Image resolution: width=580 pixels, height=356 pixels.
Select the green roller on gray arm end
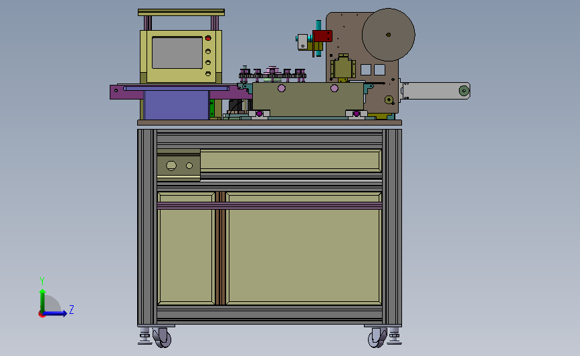pos(464,90)
